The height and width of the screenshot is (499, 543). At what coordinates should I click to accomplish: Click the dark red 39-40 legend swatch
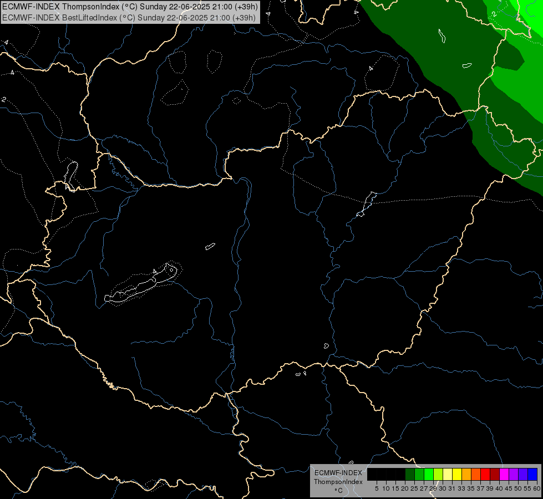point(495,474)
